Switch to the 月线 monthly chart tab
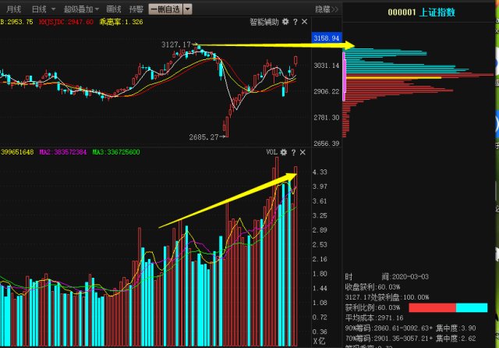Screen dimensions: 499x348 click(x=13, y=9)
